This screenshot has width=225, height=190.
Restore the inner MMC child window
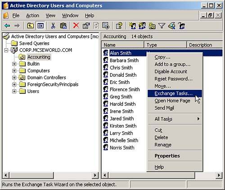[210, 15]
